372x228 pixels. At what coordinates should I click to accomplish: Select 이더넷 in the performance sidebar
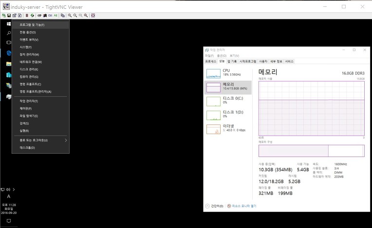point(227,128)
